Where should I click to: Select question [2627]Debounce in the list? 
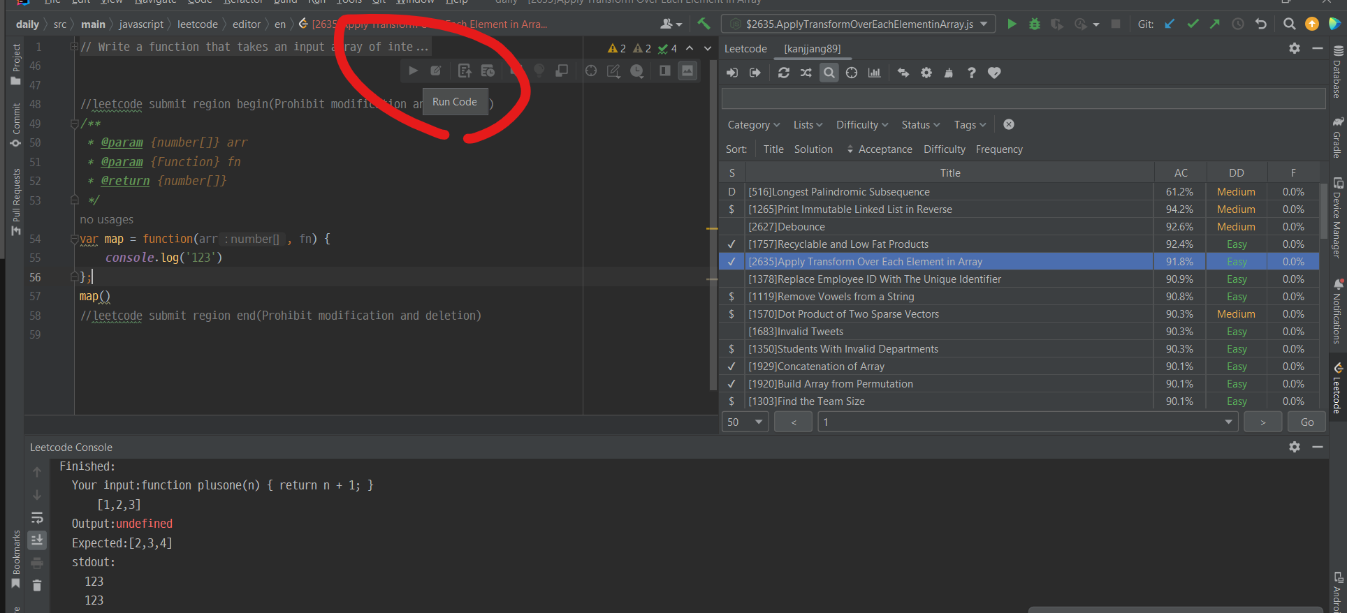coord(1019,227)
